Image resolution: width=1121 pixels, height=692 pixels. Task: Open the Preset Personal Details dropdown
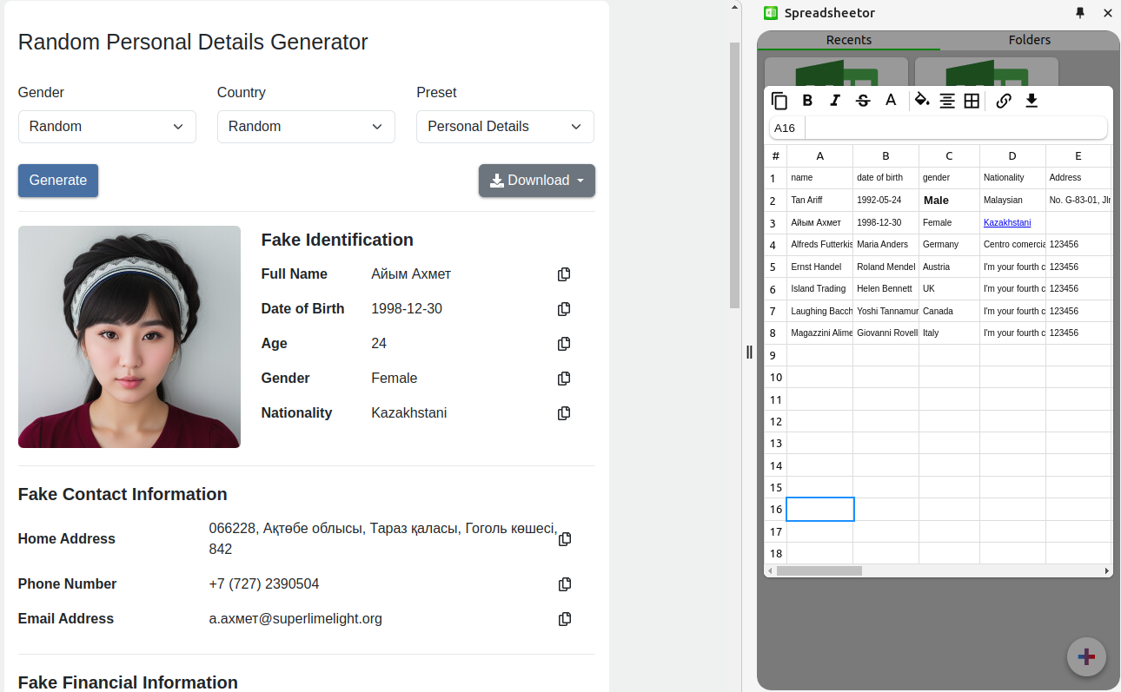pos(505,127)
